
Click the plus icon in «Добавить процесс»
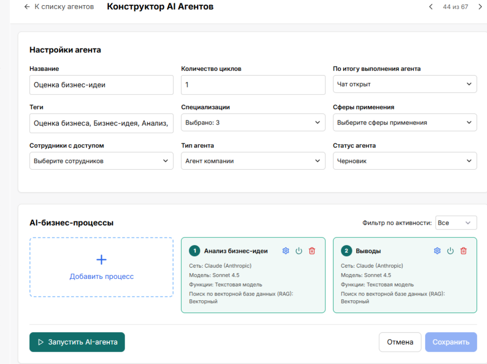(x=101, y=259)
